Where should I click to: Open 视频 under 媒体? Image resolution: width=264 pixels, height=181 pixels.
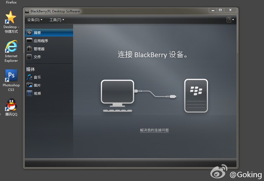coord(49,93)
